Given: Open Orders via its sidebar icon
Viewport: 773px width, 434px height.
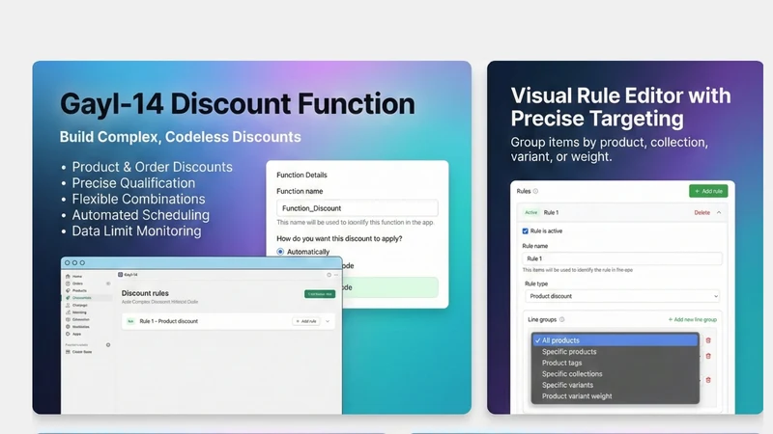Looking at the screenshot, I should click(x=68, y=284).
